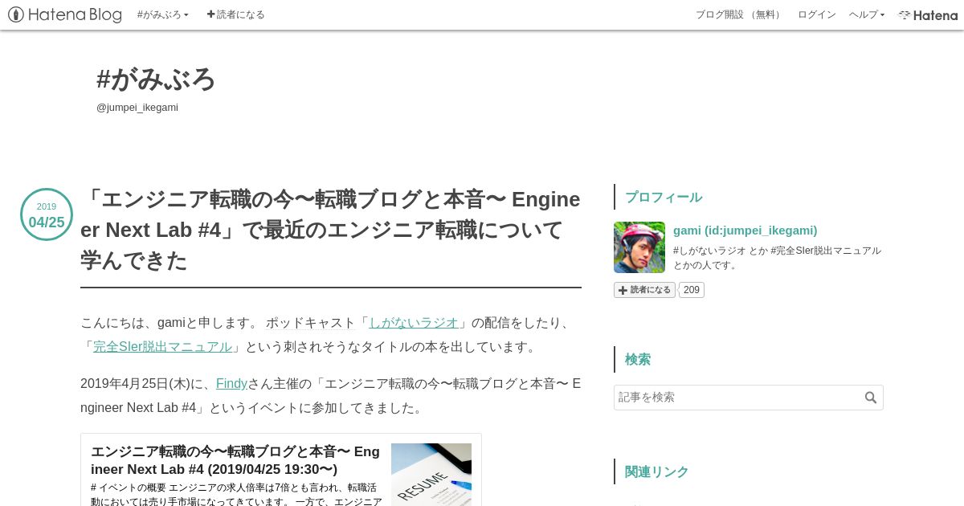Open the article title heading link

[330, 230]
